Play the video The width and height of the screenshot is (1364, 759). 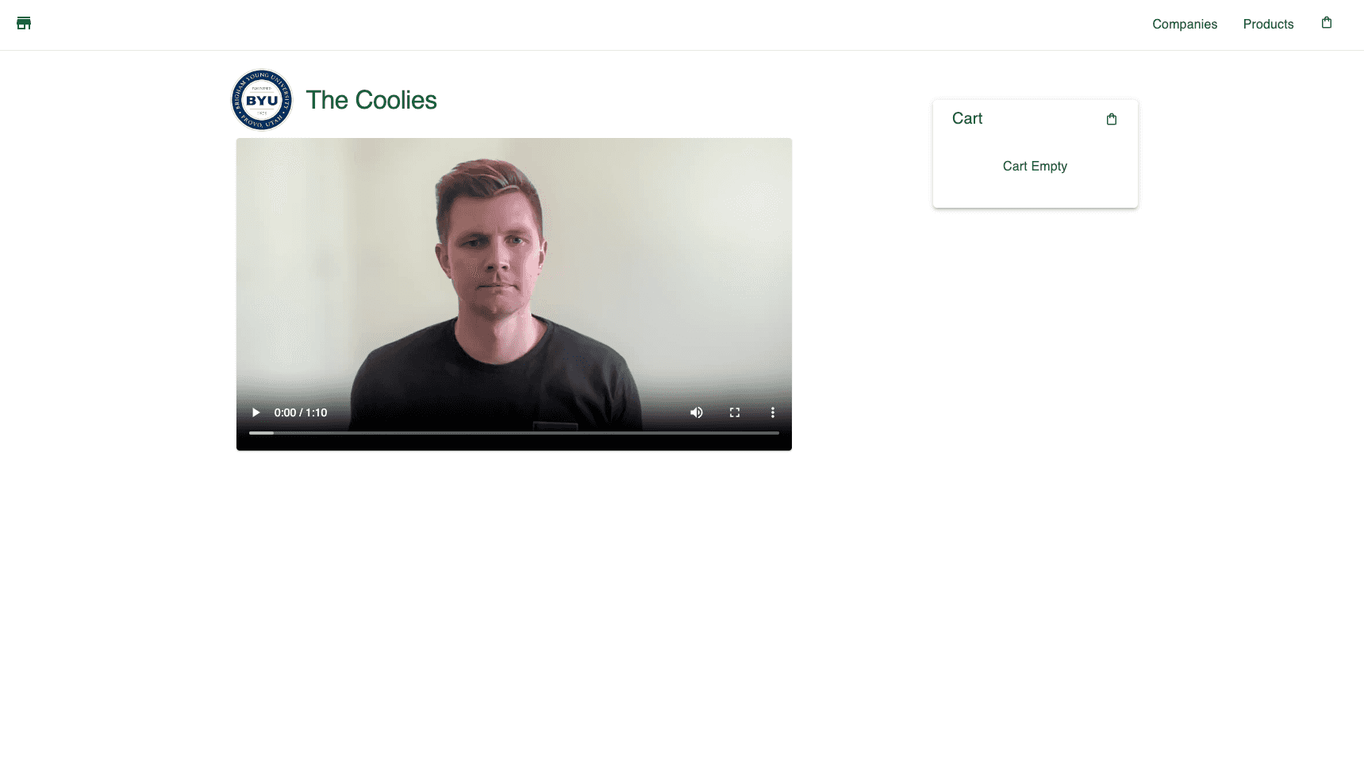click(x=256, y=412)
